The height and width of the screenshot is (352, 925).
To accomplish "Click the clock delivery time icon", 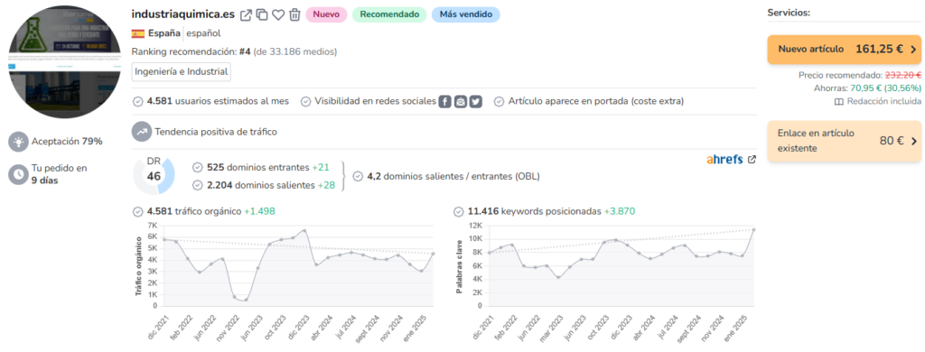I will coord(19,174).
